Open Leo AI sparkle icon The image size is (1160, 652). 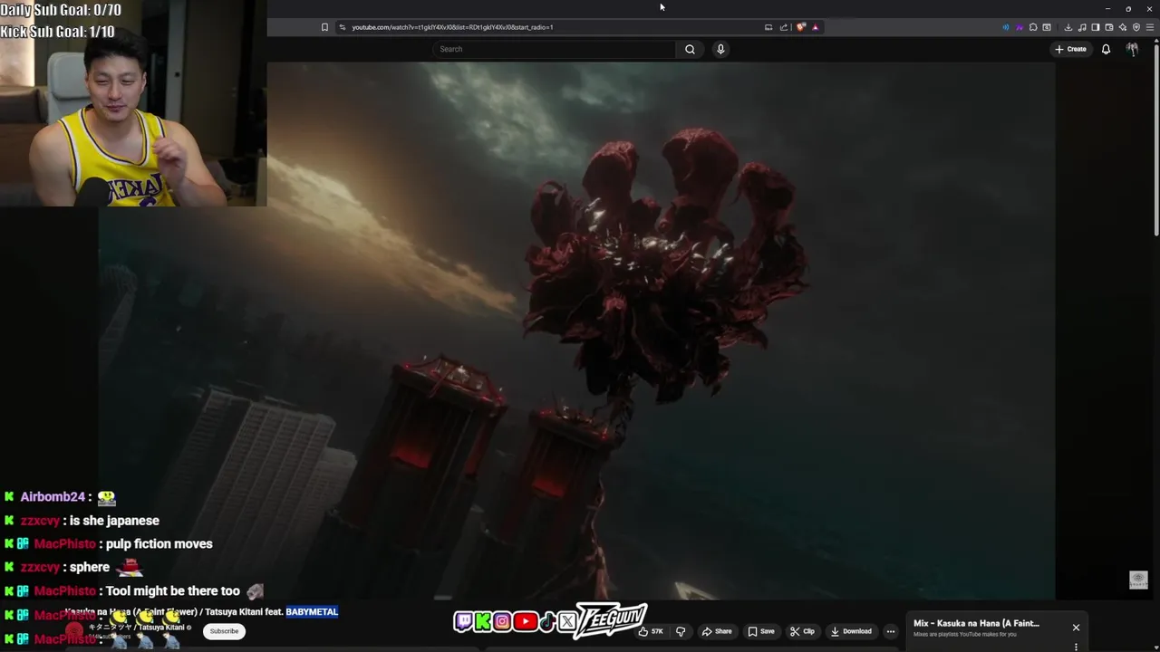1123,27
